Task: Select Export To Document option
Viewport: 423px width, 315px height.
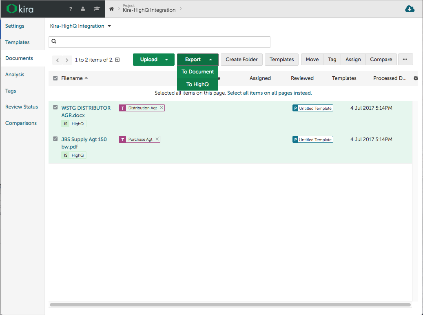Action: tap(197, 71)
